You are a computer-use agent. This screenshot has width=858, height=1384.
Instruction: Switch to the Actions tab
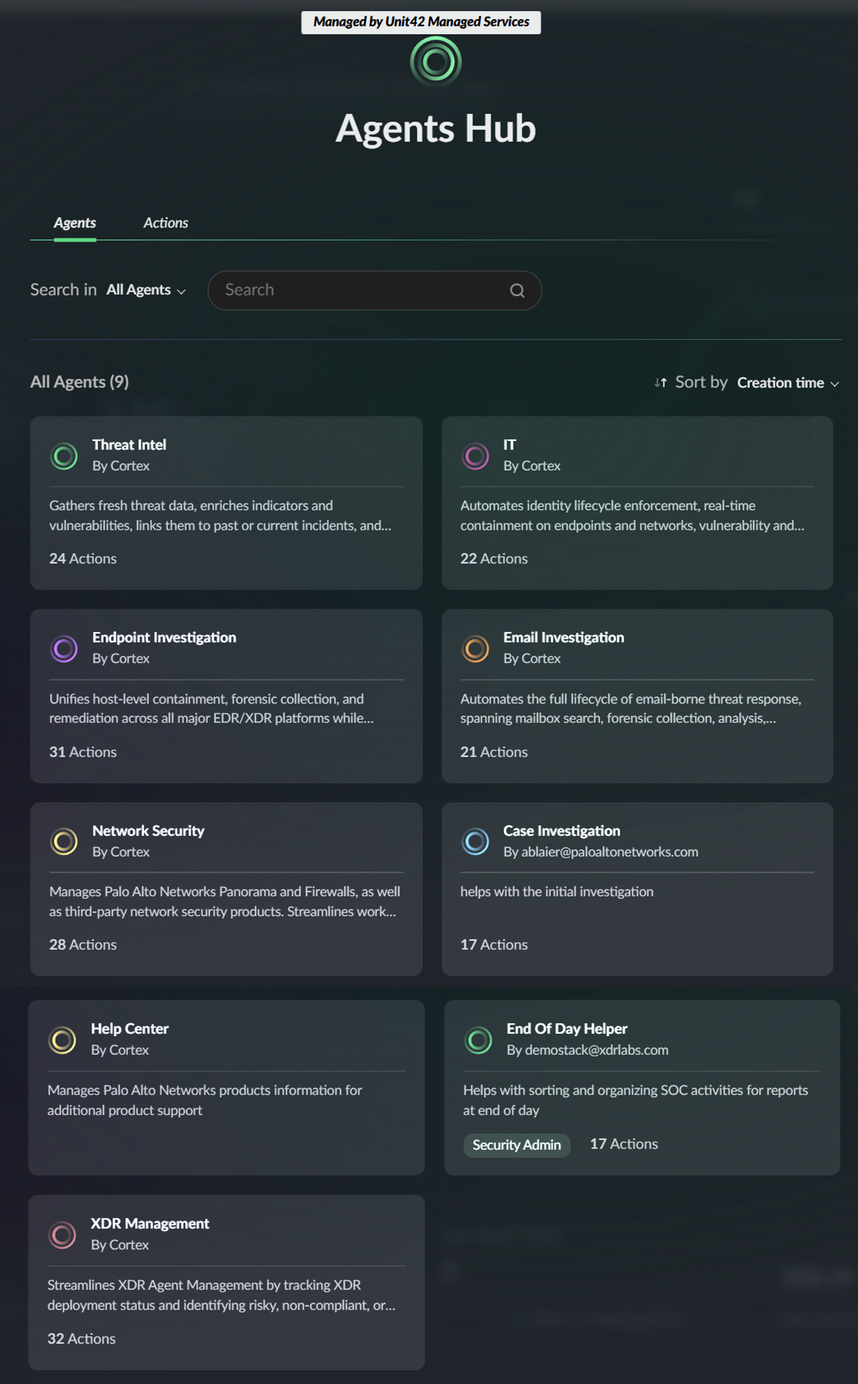point(166,223)
